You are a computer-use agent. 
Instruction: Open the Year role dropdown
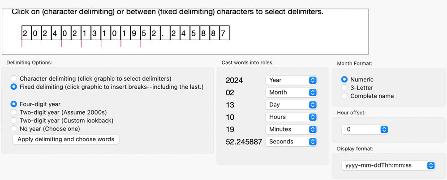pyautogui.click(x=291, y=80)
